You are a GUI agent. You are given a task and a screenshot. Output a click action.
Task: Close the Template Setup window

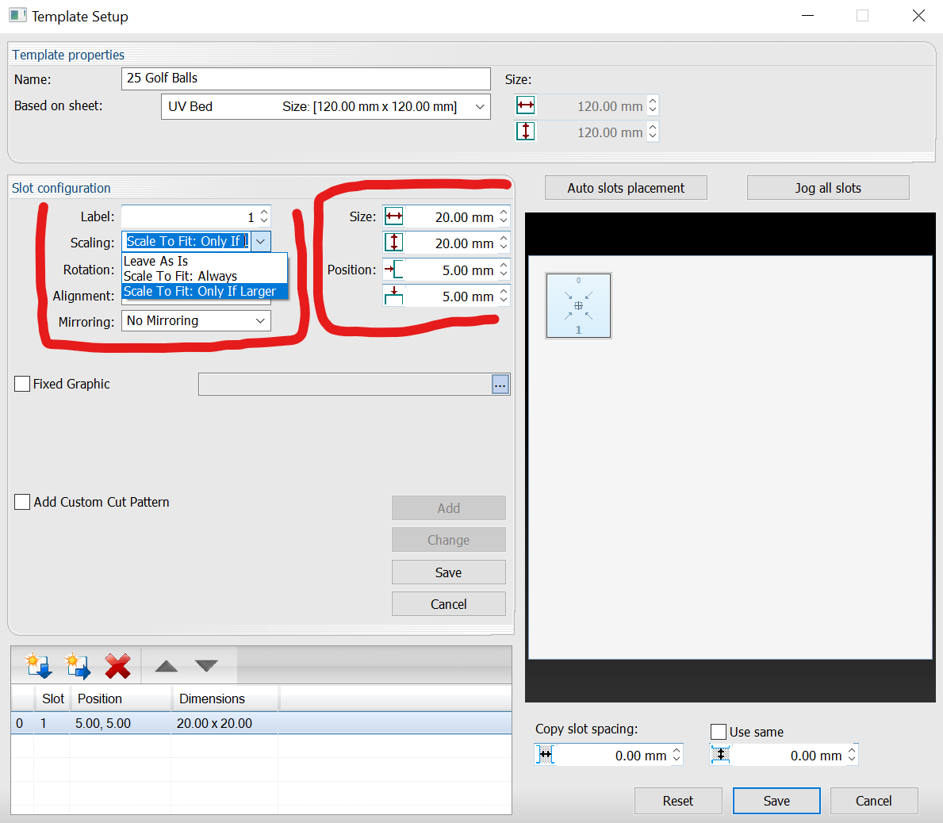click(918, 16)
